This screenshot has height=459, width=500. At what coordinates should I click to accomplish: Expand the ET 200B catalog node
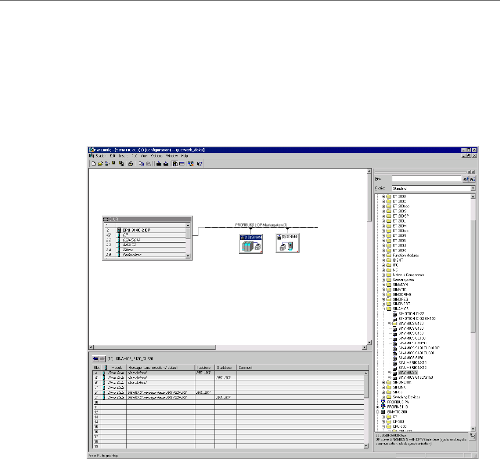tap(383, 196)
